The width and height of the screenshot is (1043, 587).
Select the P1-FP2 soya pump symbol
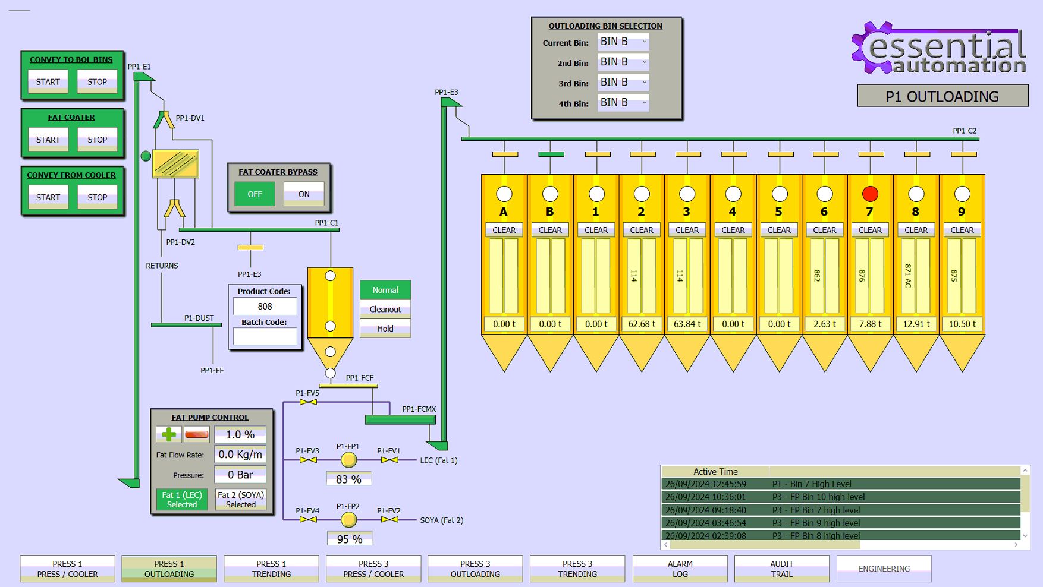click(348, 519)
